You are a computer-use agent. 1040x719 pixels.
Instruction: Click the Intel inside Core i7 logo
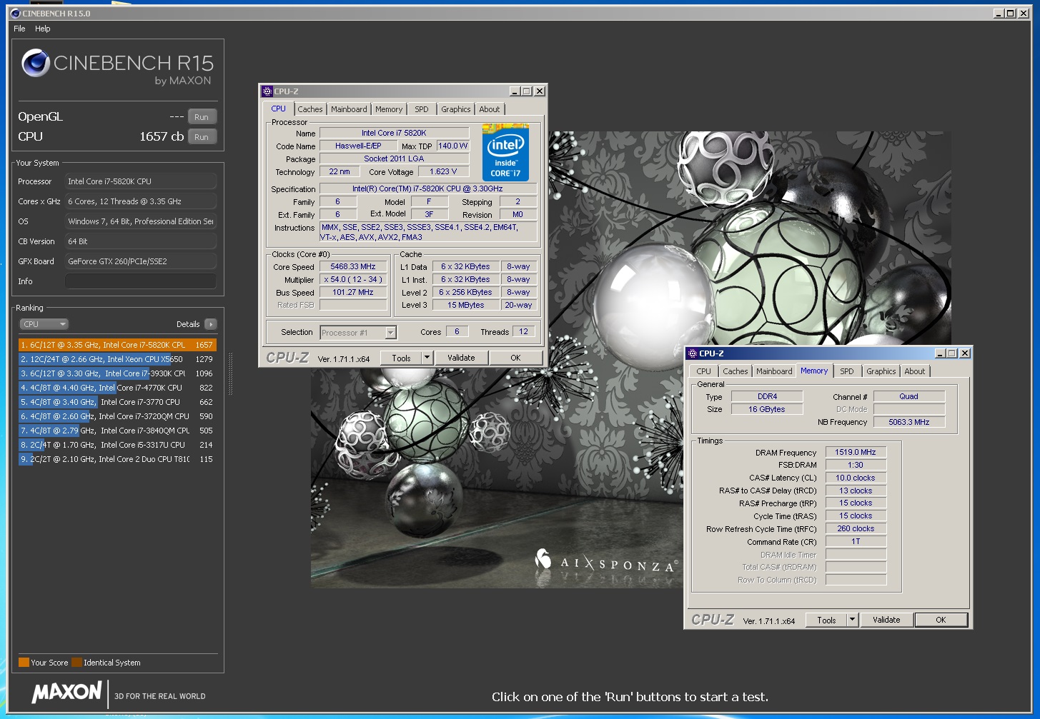[x=505, y=152]
